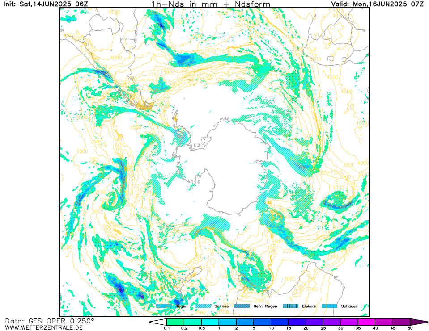429x331 pixels.
Task: Click the '1h-Nds in mm + Ndsform' title
Action: (211, 4)
